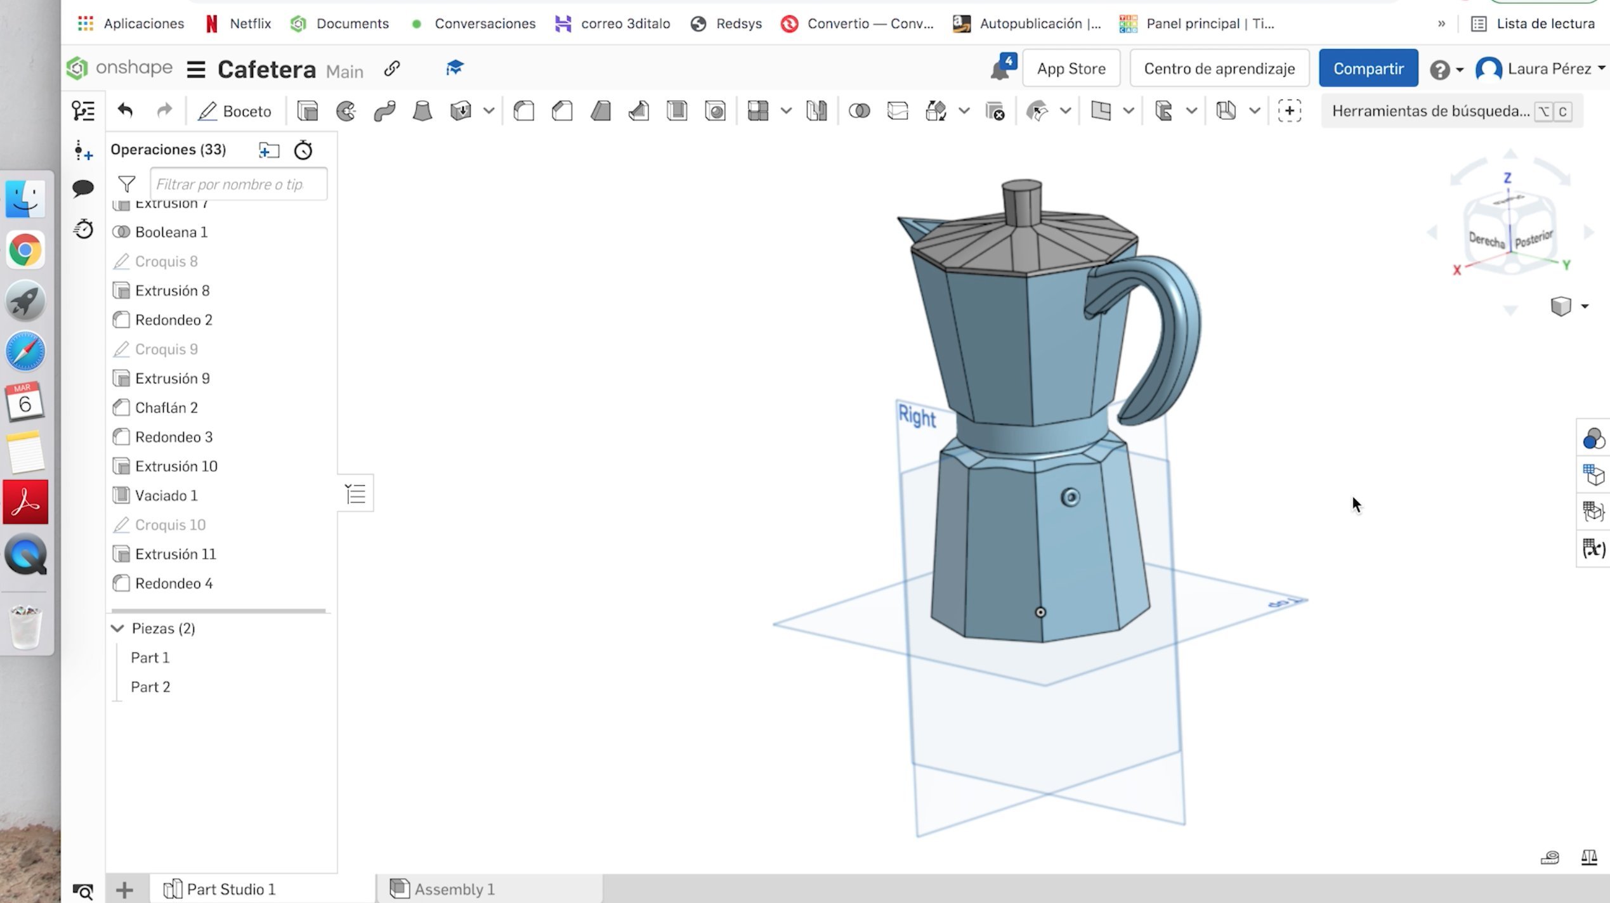Open Google Chrome from the Dock
This screenshot has height=903, width=1610.
(25, 250)
